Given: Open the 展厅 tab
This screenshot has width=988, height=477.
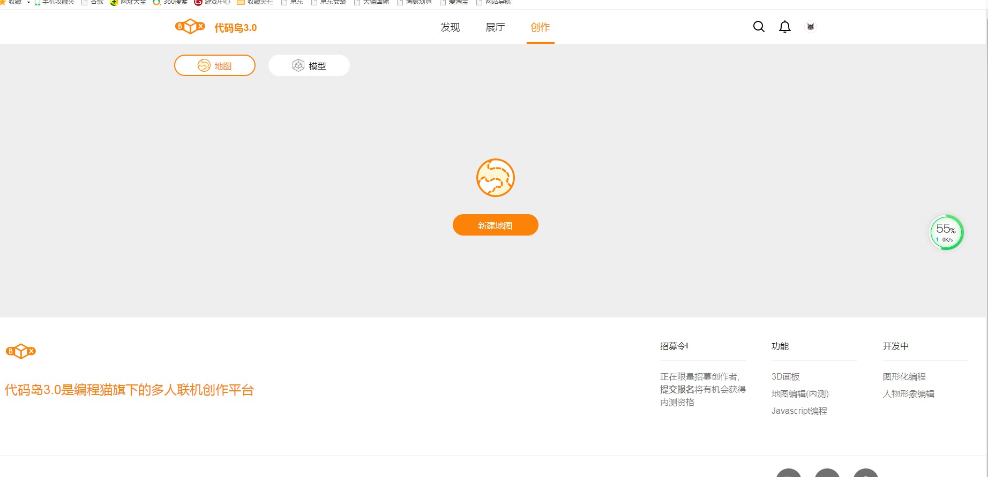Looking at the screenshot, I should (495, 27).
